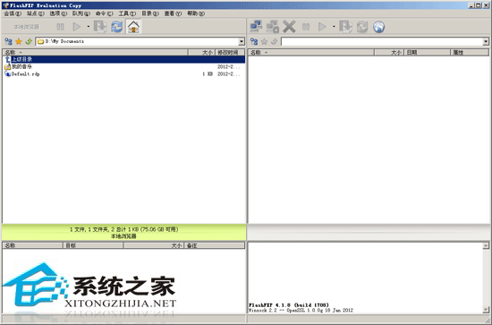Click the left pane directory tree icon

tap(8, 41)
